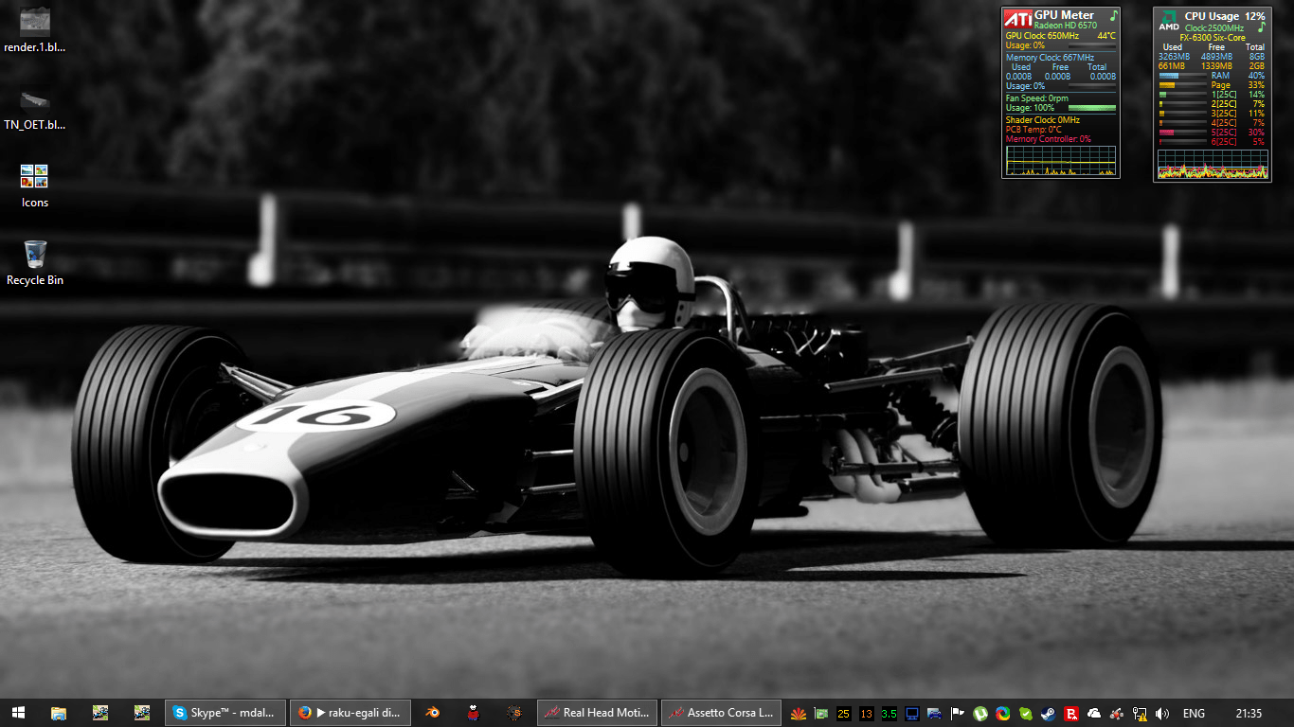Viewport: 1294px width, 727px height.
Task: Click the AMD logo in CPU Usage gadget
Action: click(1170, 20)
